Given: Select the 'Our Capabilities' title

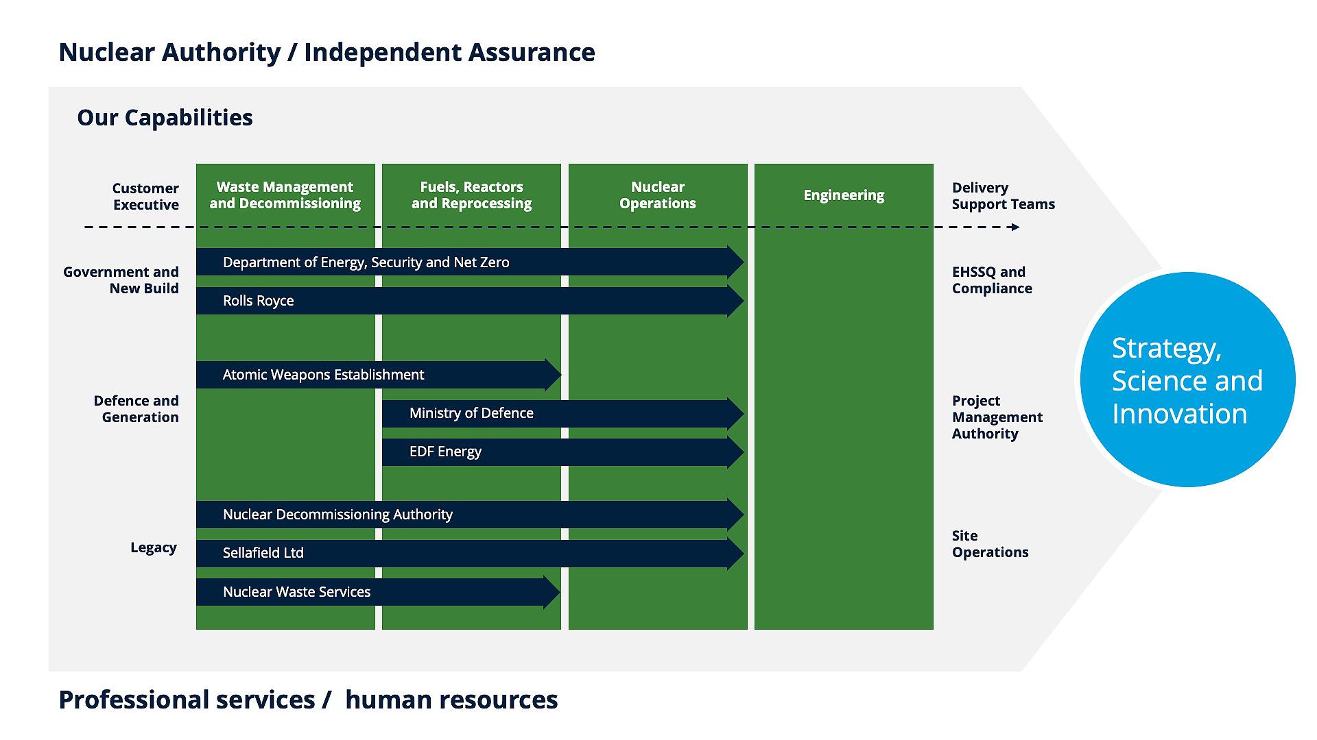Looking at the screenshot, I should (x=165, y=118).
